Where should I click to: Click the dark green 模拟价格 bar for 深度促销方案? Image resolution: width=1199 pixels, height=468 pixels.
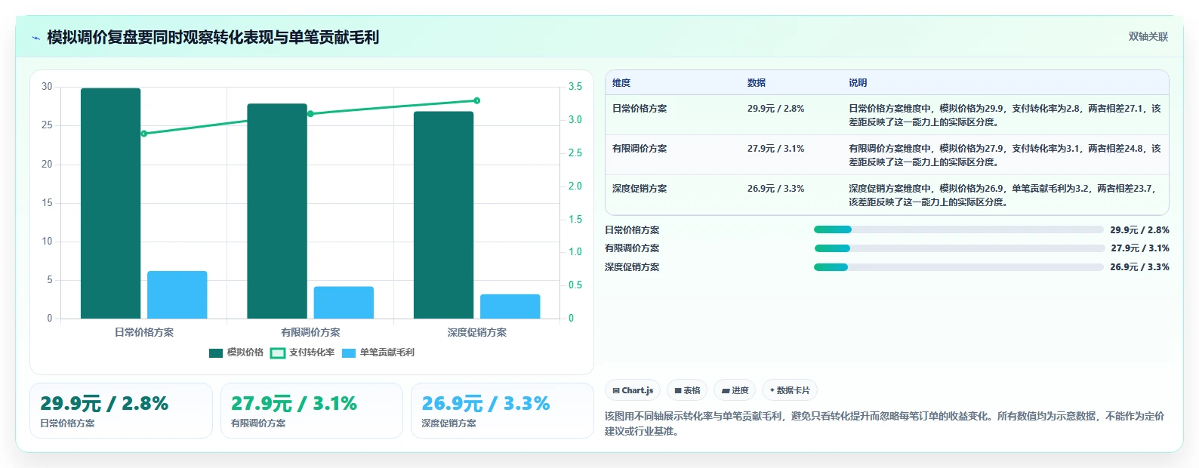pyautogui.click(x=443, y=215)
